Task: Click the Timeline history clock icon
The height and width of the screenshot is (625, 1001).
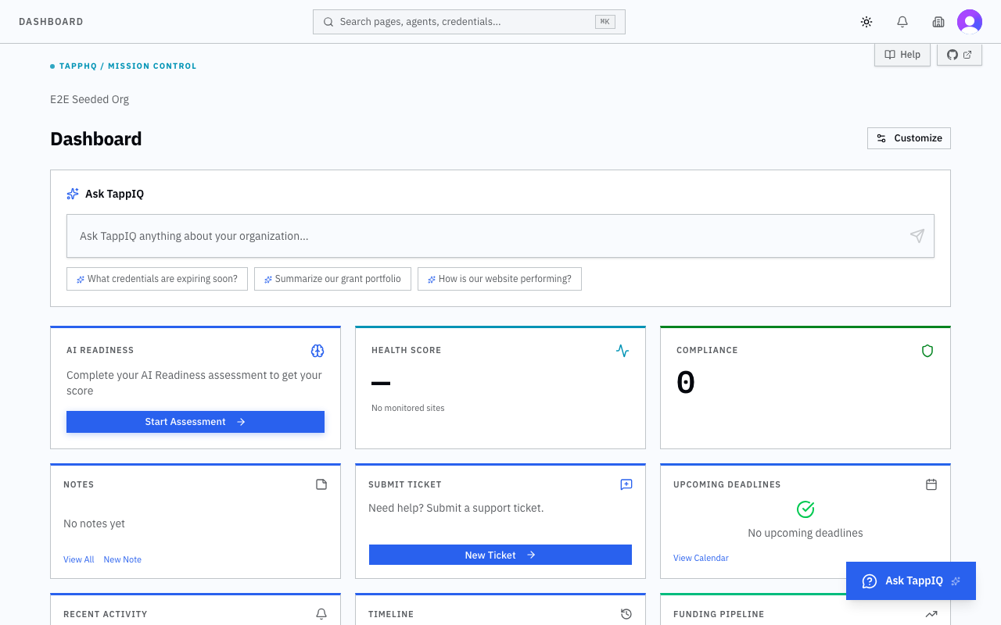Action: pyautogui.click(x=626, y=614)
